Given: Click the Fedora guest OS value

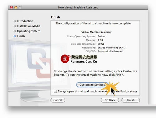Looking at the screenshot, I should (x=101, y=36).
